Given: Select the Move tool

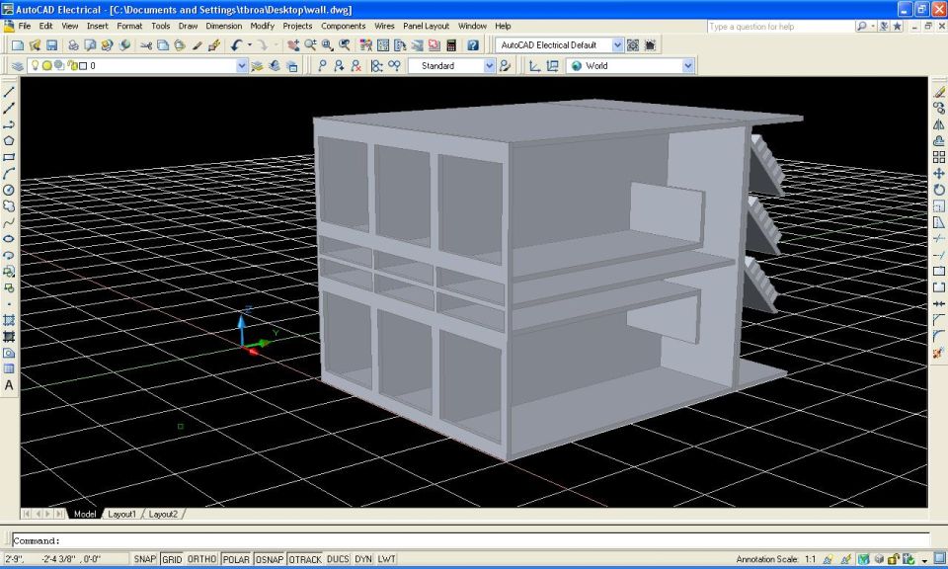Looking at the screenshot, I should 938,174.
